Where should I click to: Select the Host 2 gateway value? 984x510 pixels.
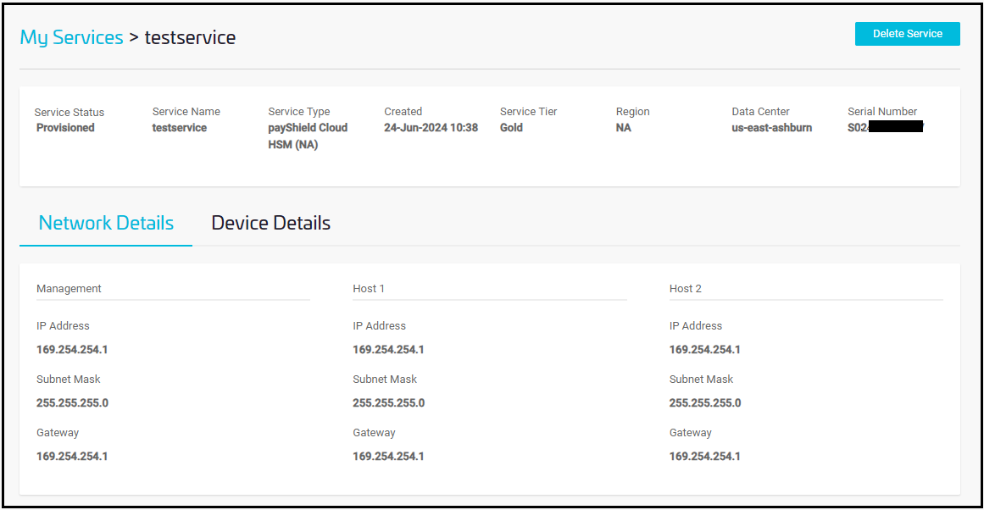704,457
